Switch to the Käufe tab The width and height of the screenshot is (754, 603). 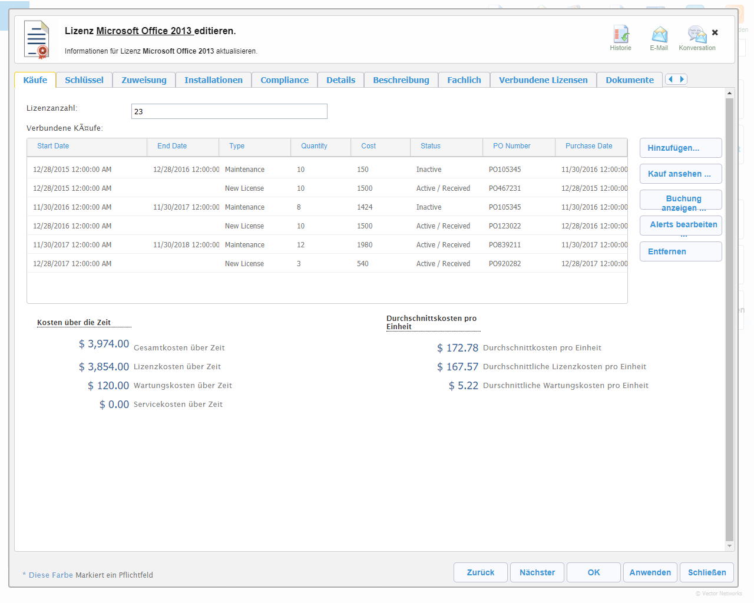[x=35, y=80]
